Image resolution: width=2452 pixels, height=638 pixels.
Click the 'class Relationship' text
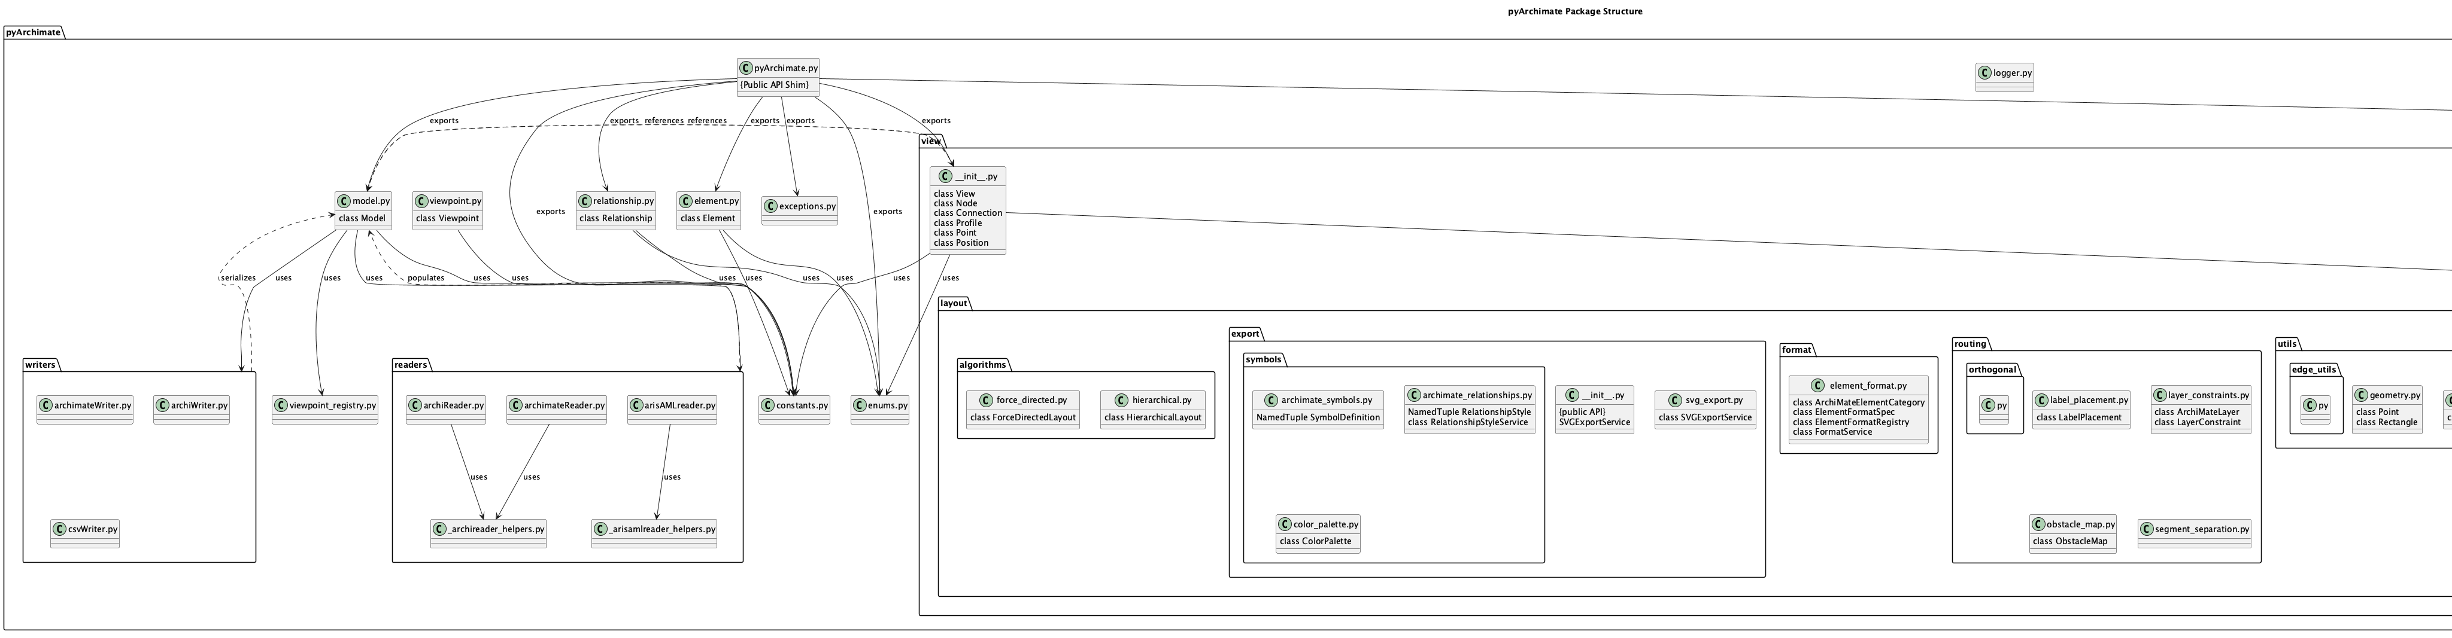pyautogui.click(x=616, y=219)
